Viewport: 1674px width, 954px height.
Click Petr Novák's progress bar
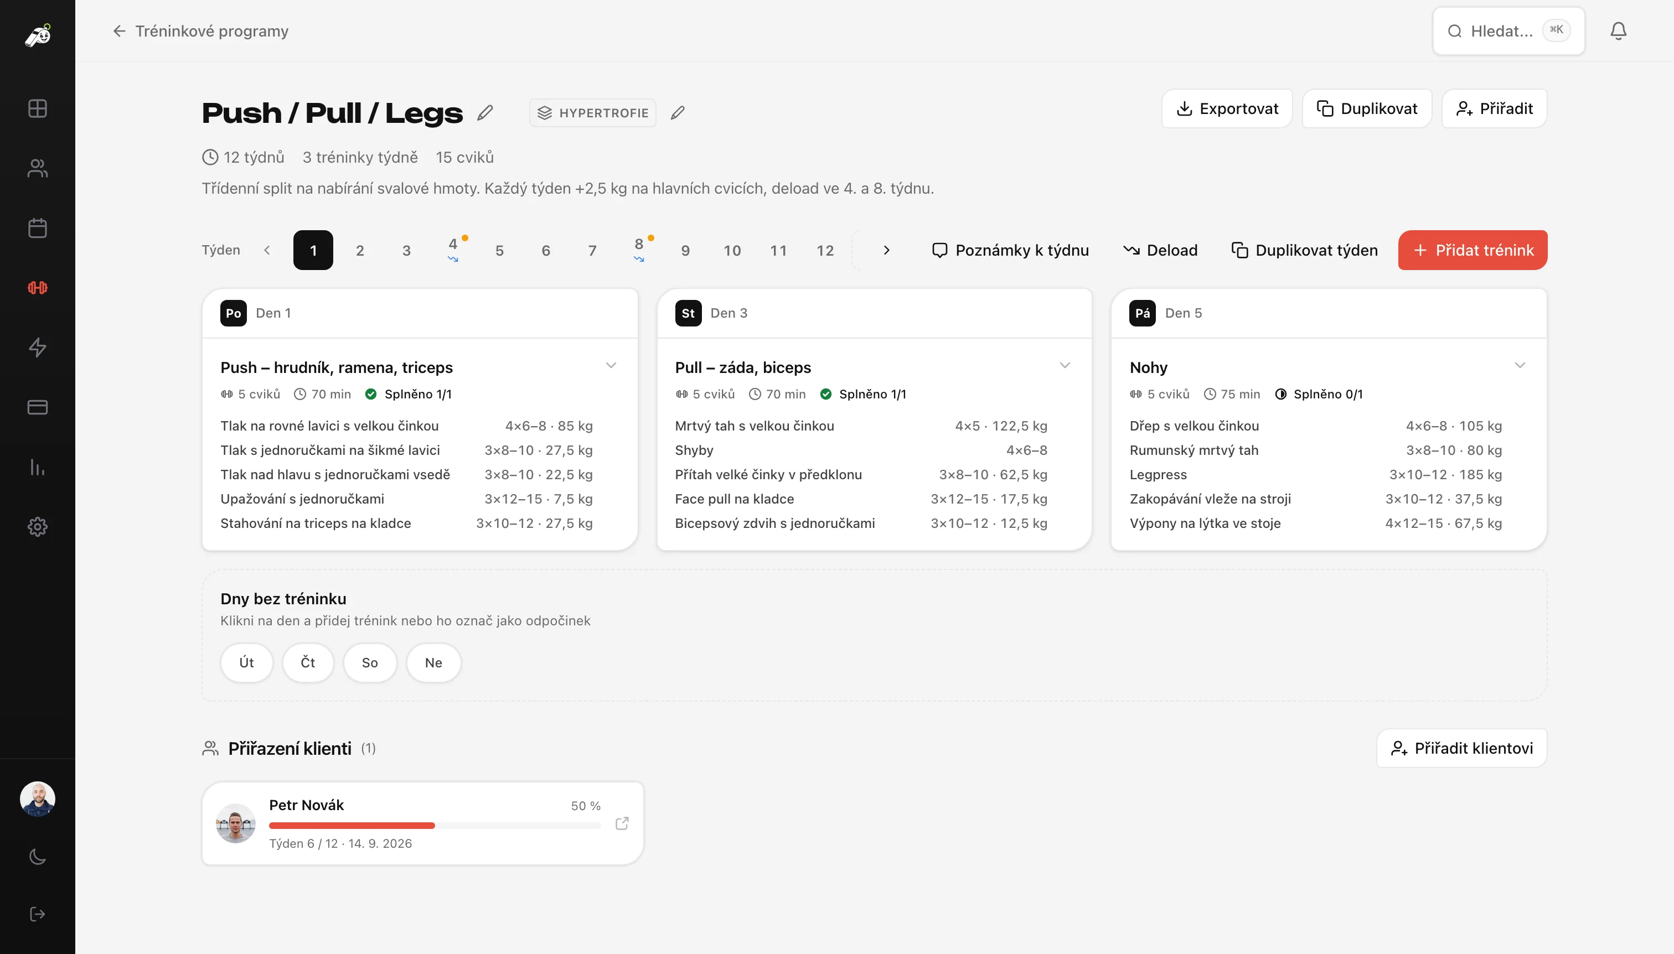pos(435,826)
